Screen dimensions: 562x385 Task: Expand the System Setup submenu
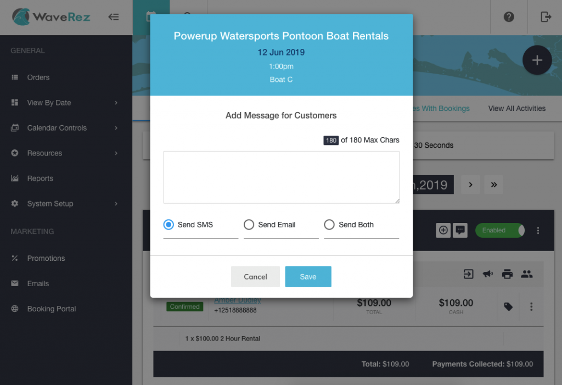pos(66,204)
